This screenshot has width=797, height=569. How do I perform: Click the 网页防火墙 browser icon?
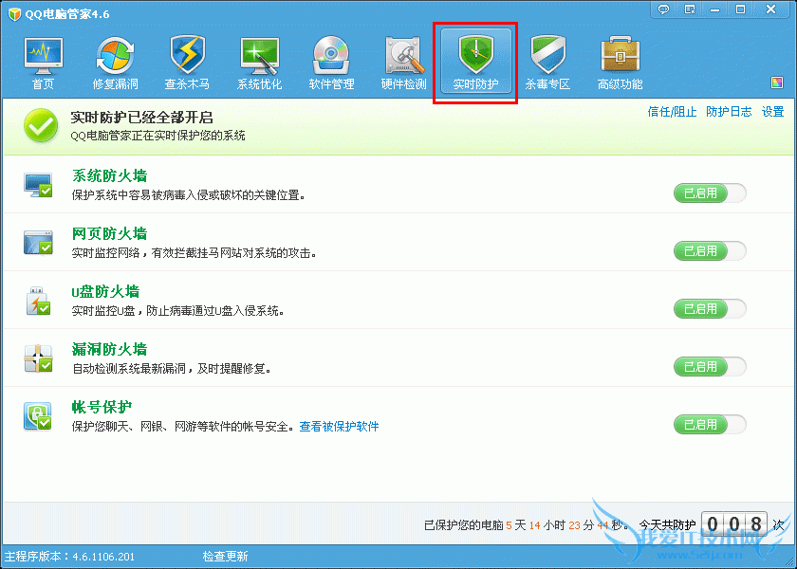click(38, 243)
